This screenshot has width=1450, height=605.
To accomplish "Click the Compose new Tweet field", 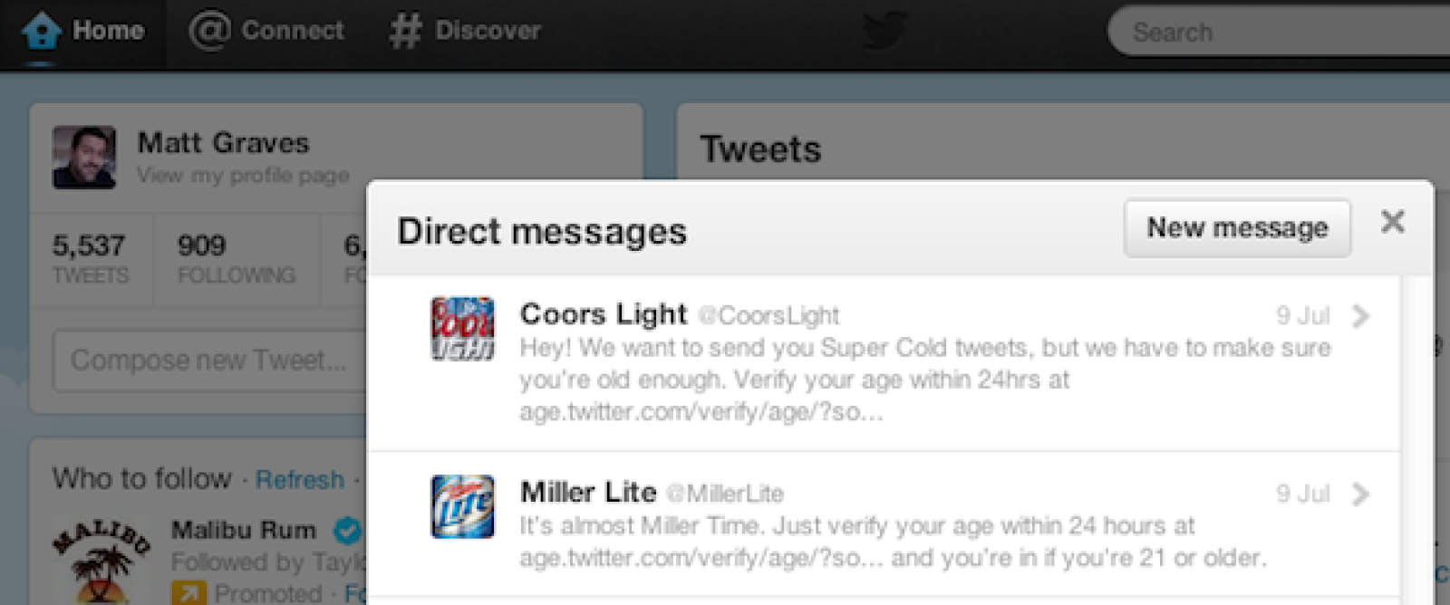I will click(208, 360).
